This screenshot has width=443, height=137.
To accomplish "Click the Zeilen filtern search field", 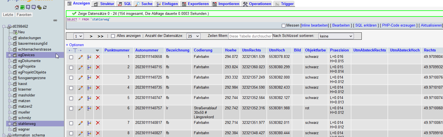I will point(250,36).
